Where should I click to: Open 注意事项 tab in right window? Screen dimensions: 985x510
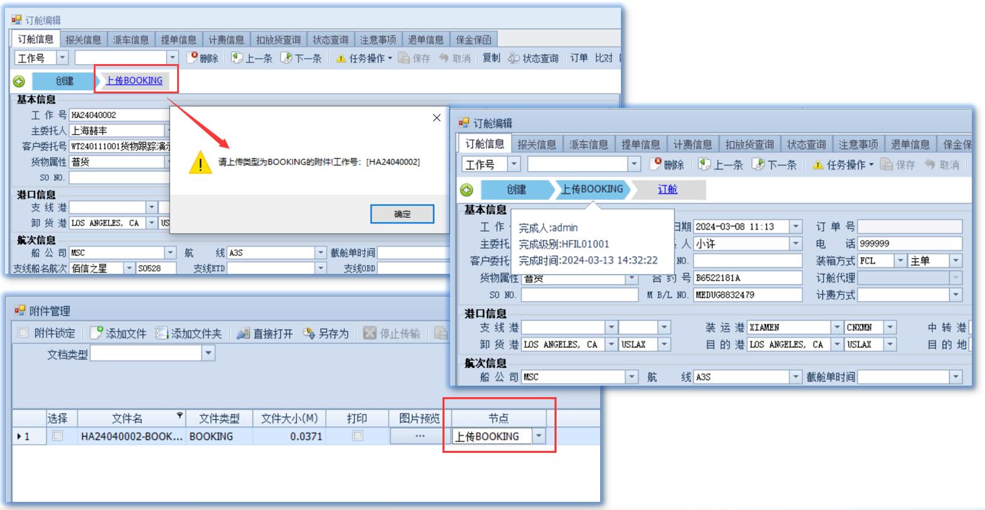[x=858, y=144]
